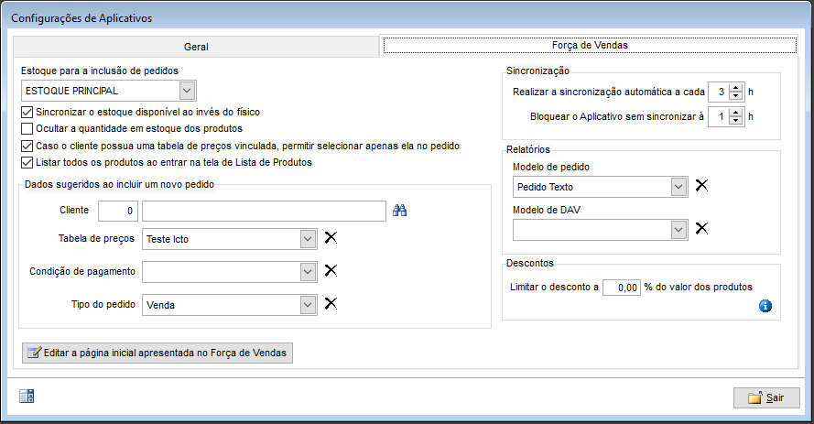Click the Sair button

[x=766, y=398]
